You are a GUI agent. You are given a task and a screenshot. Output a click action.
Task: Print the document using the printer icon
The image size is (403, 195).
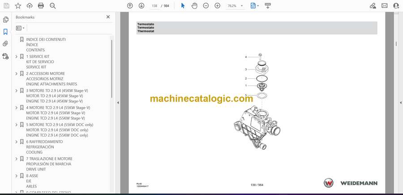(41, 6)
